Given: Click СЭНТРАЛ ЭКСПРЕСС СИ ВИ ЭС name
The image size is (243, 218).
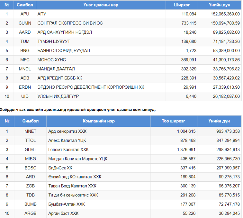Looking at the screenshot, I should (x=70, y=23).
